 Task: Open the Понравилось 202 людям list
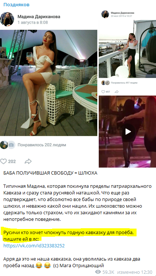tap(42, 145)
